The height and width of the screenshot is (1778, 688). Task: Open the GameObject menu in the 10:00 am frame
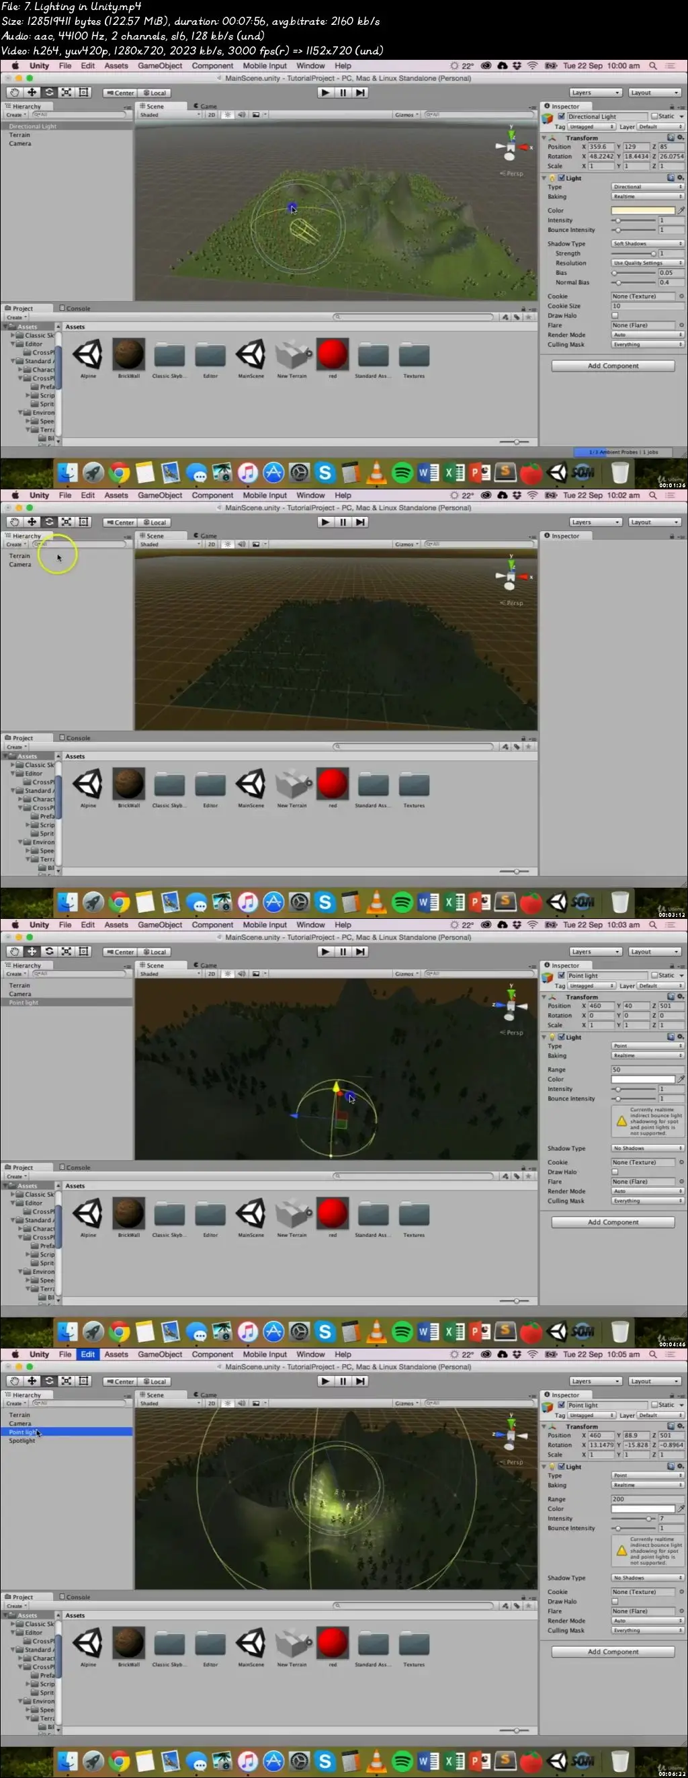point(160,67)
